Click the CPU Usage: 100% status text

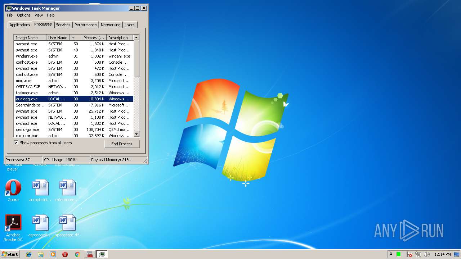coord(60,160)
